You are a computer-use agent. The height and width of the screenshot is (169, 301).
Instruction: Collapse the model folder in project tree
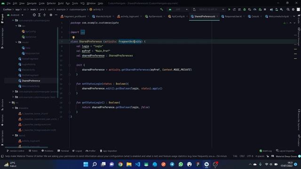(16, 42)
